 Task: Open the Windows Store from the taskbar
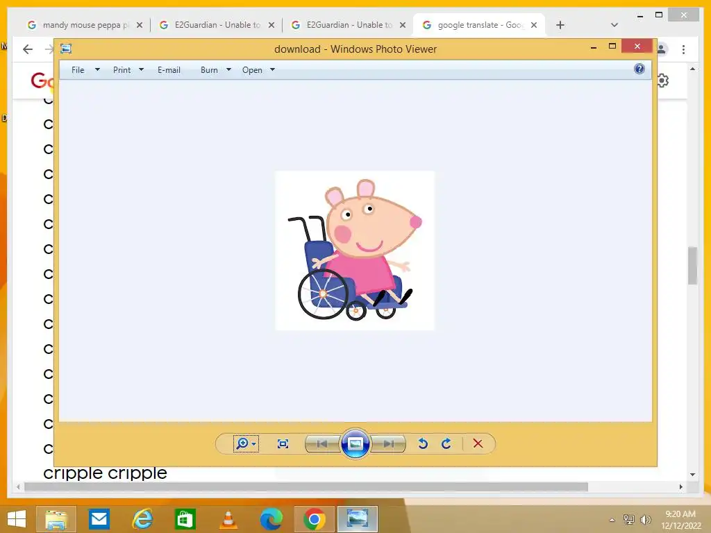tap(185, 519)
